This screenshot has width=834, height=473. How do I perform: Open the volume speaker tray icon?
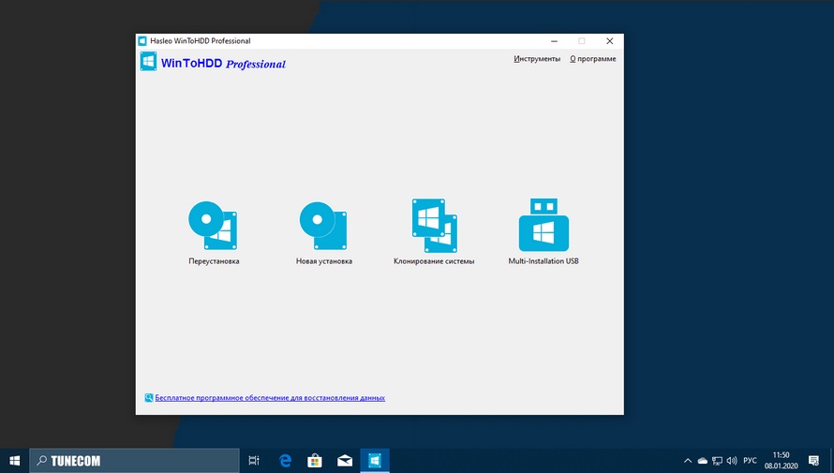tap(732, 461)
